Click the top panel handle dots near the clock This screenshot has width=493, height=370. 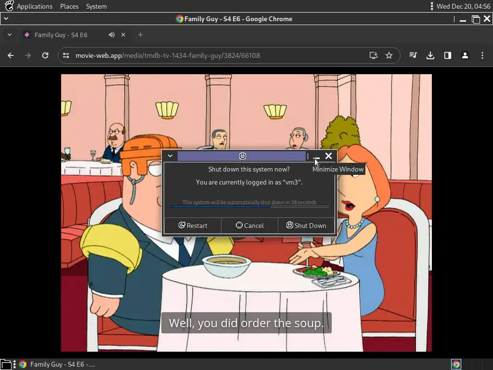coord(432,6)
